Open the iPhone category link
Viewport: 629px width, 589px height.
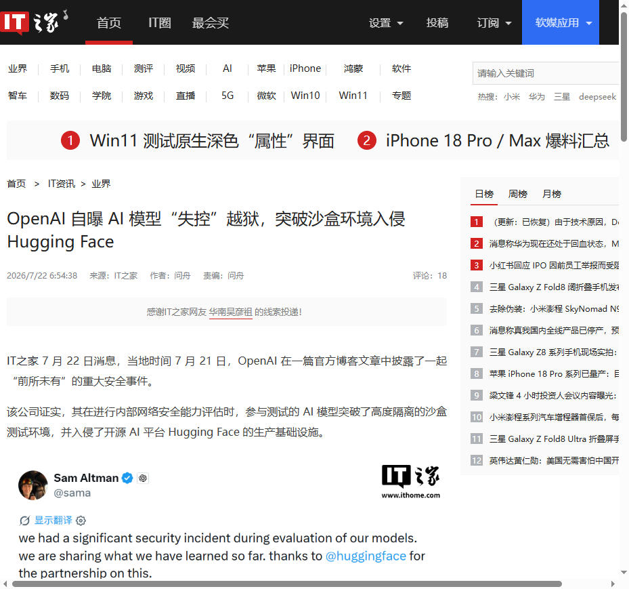(x=305, y=68)
